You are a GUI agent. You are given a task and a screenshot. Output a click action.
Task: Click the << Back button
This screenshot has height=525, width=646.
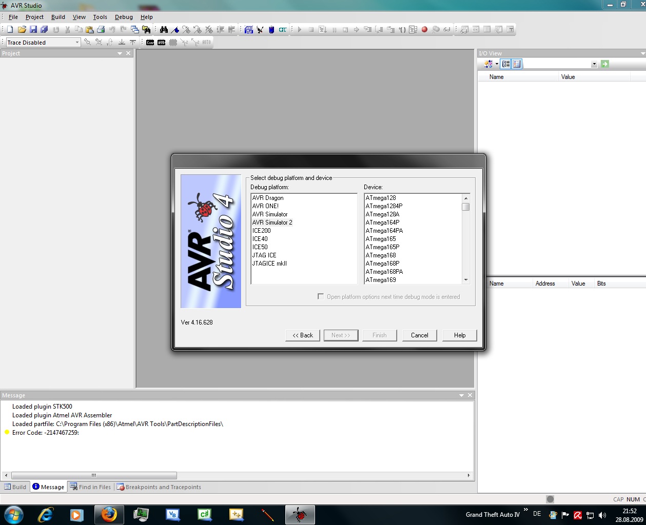pyautogui.click(x=303, y=335)
